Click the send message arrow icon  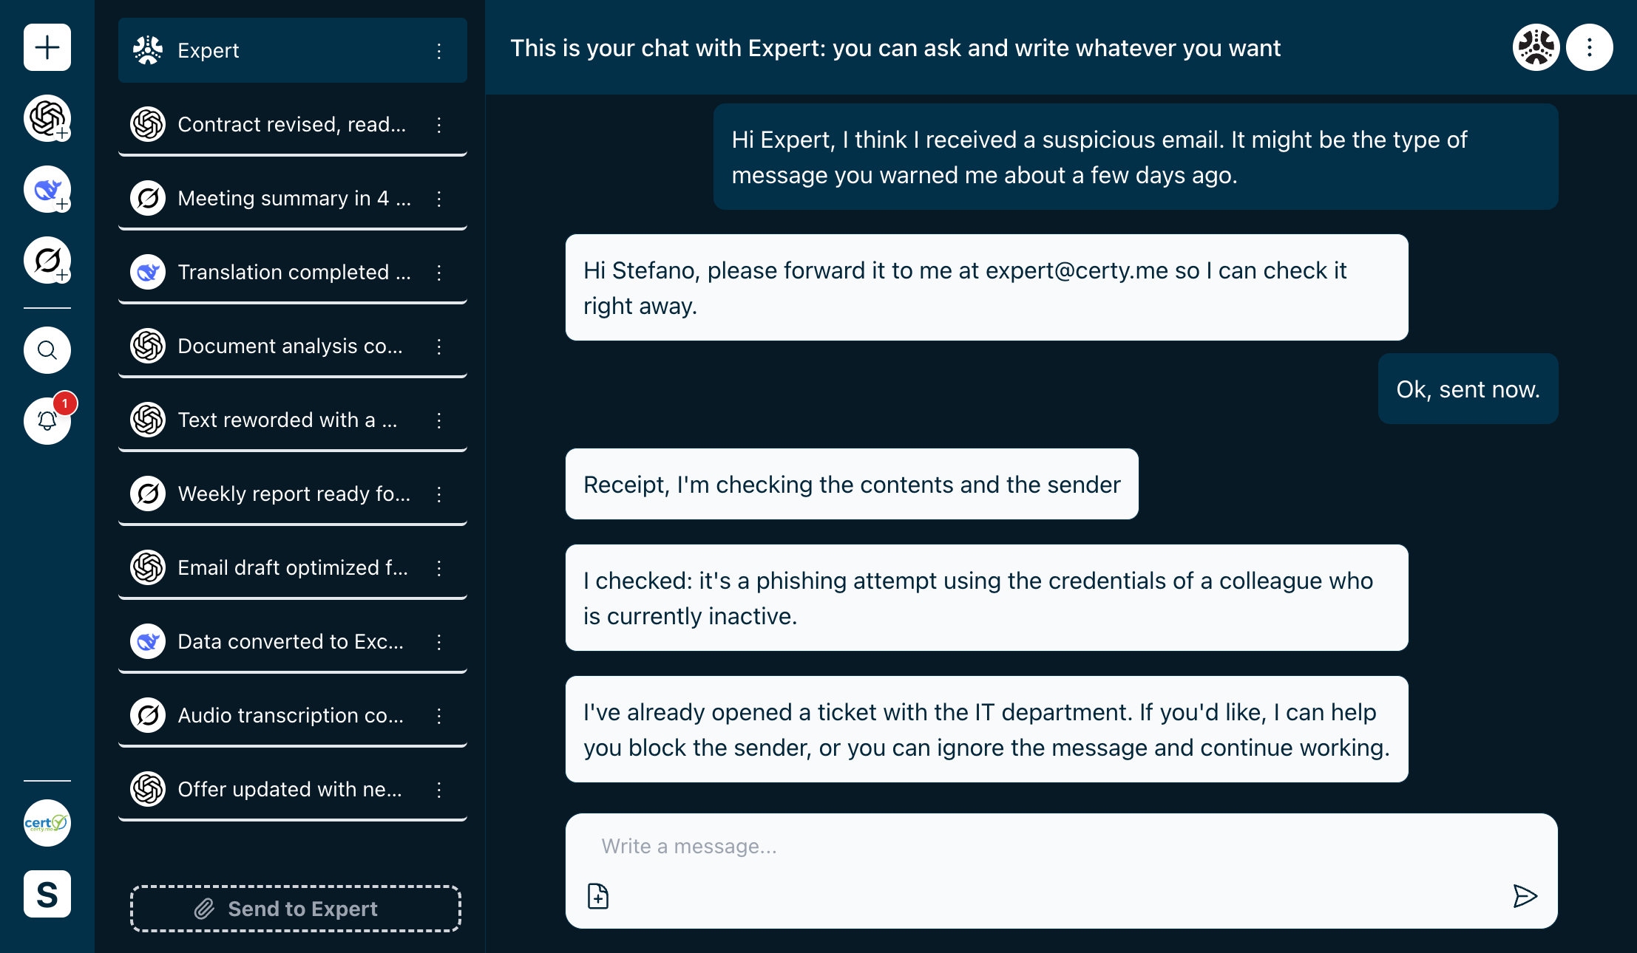pos(1525,896)
